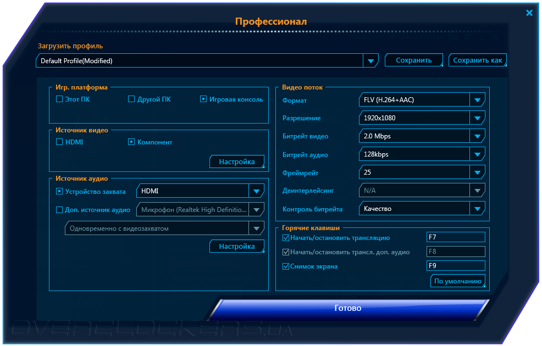Image resolution: width=542 pixels, height=346 pixels.
Task: Expand the Фреймрейт dropdown arrow
Action: click(x=477, y=172)
